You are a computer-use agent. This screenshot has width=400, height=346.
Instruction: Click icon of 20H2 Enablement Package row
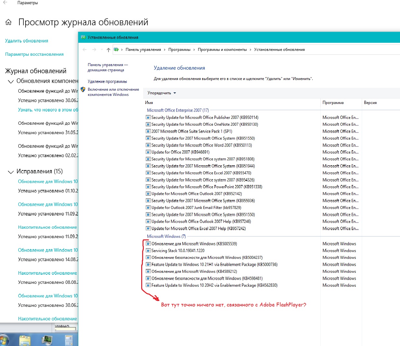click(x=148, y=285)
